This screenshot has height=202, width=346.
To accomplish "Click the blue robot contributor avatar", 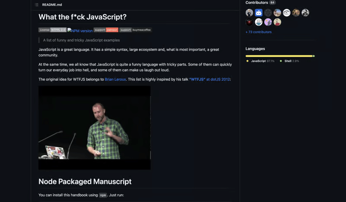I will (259, 13).
